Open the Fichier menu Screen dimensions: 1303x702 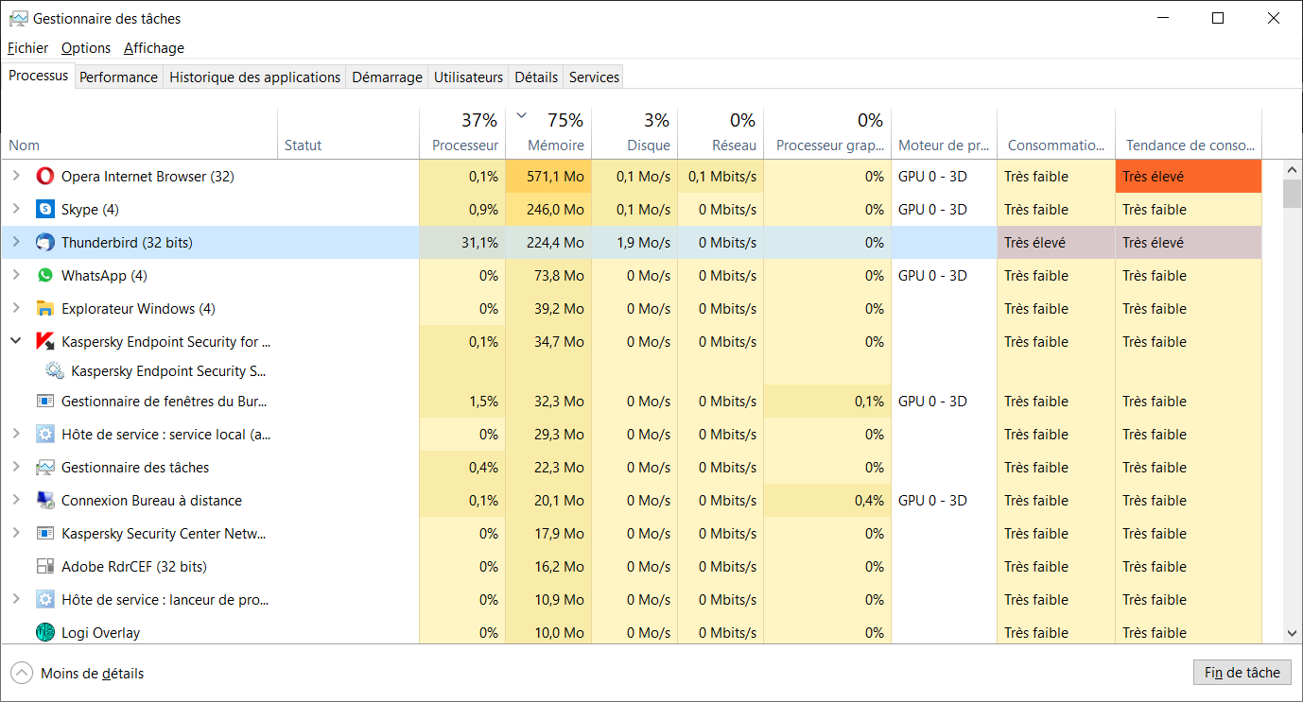(28, 48)
